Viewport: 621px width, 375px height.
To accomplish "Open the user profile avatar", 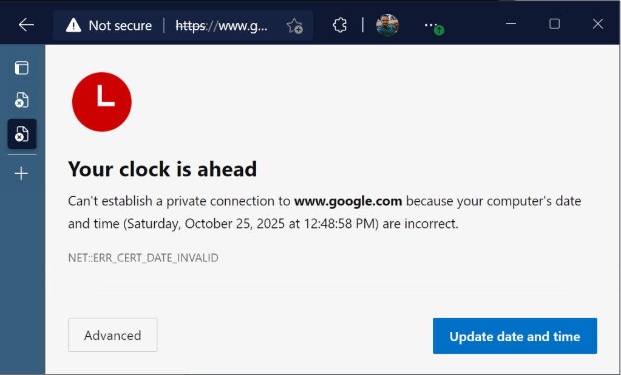I will 387,25.
